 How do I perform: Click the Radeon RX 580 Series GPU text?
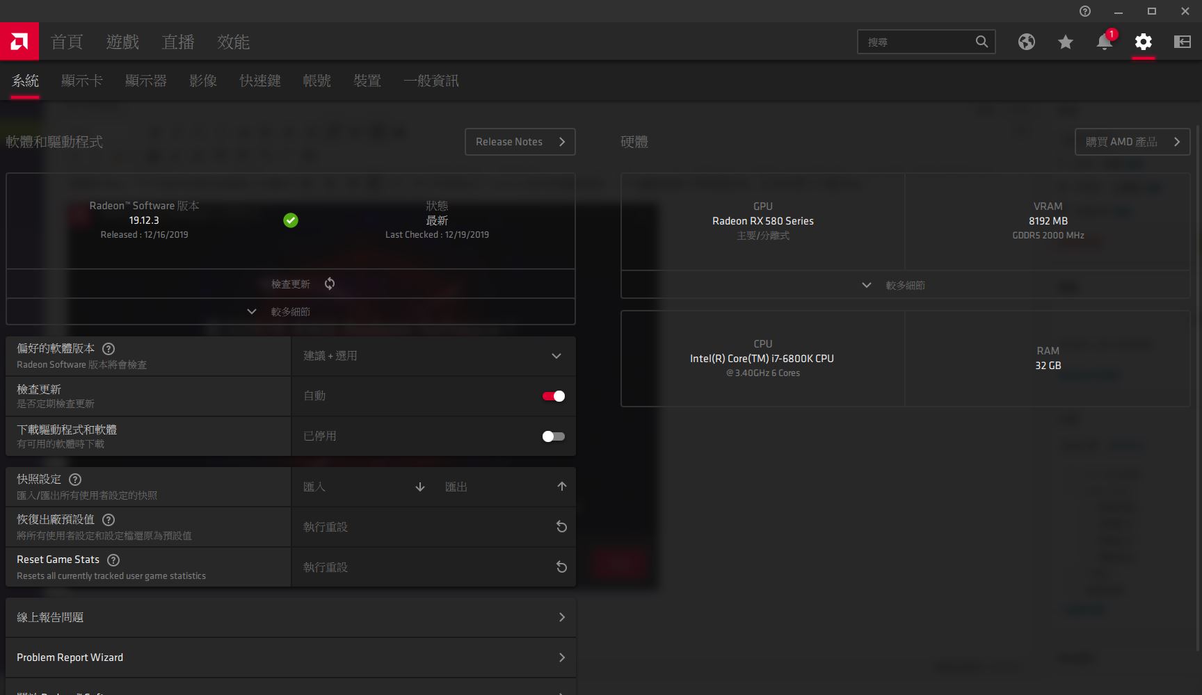point(763,221)
